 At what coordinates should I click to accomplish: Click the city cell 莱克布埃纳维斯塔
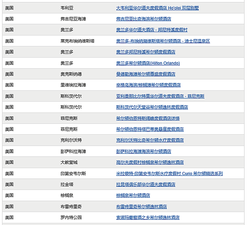pos(77,41)
